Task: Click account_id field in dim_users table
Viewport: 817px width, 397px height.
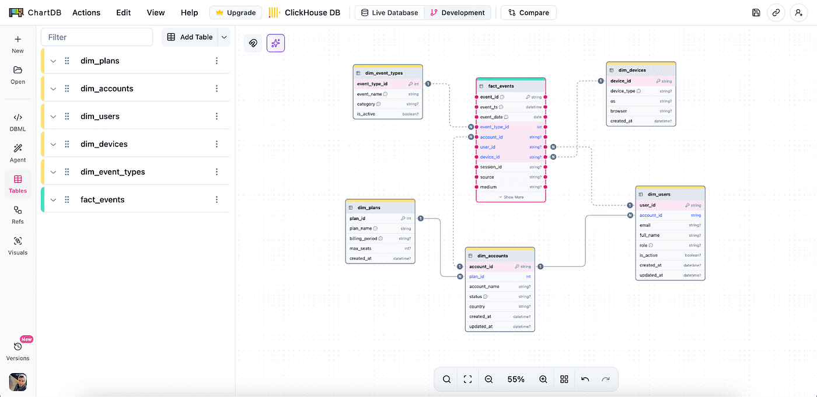Action: coord(671,215)
